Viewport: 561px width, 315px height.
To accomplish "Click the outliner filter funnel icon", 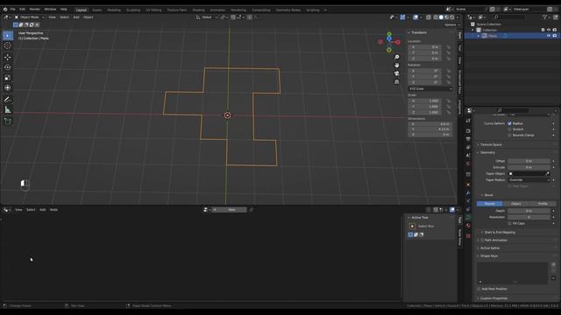I will (x=544, y=17).
